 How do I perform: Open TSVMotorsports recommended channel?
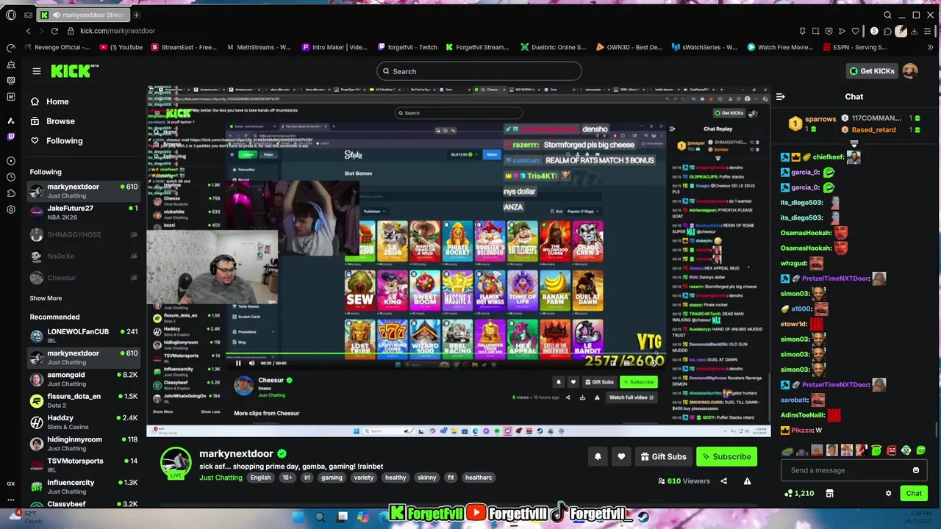[84, 465]
